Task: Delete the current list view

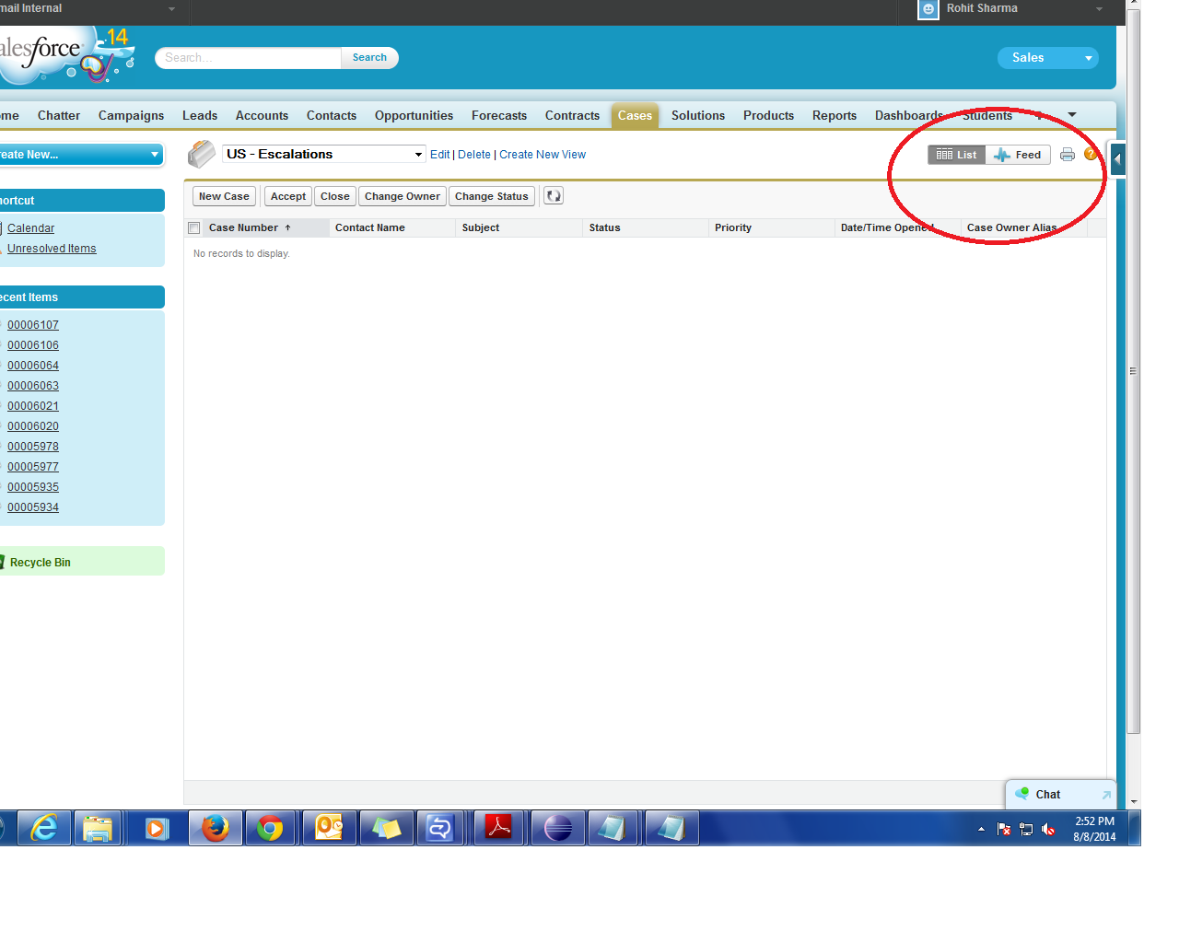Action: click(x=474, y=155)
